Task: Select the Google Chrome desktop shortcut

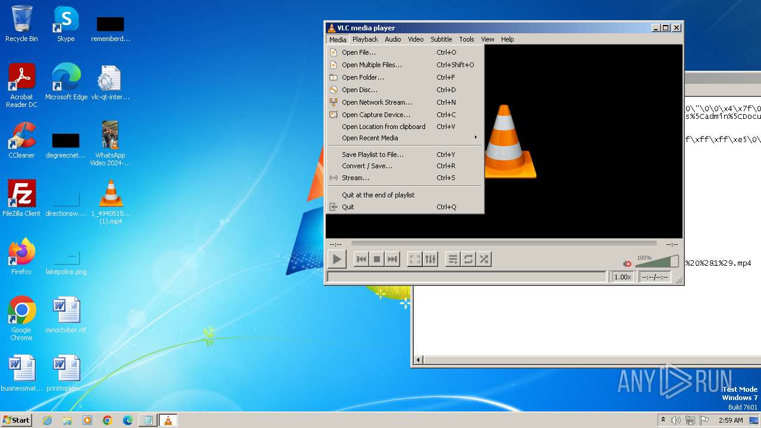Action: (x=21, y=319)
